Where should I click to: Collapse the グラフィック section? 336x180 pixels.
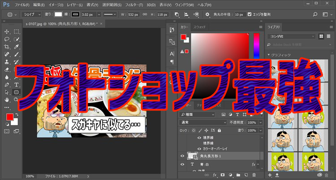tap(269, 55)
